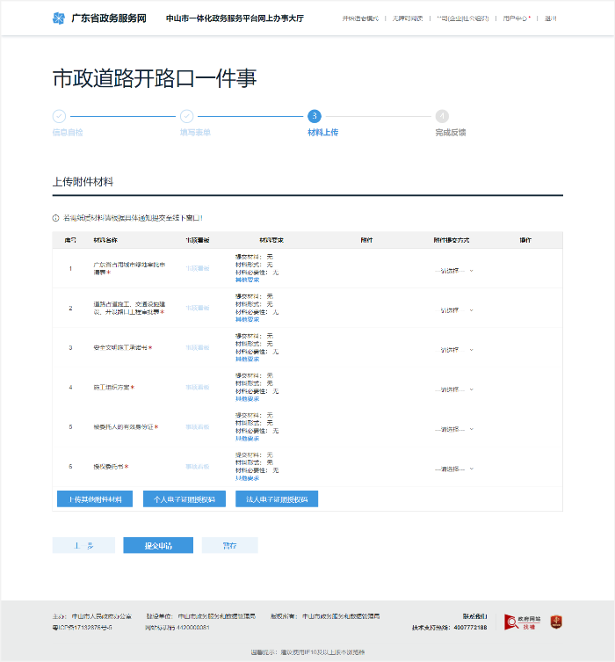Viewport: 615px width, 662px height.
Task: Click the 广东省政务服务网 logo icon
Action: click(59, 18)
